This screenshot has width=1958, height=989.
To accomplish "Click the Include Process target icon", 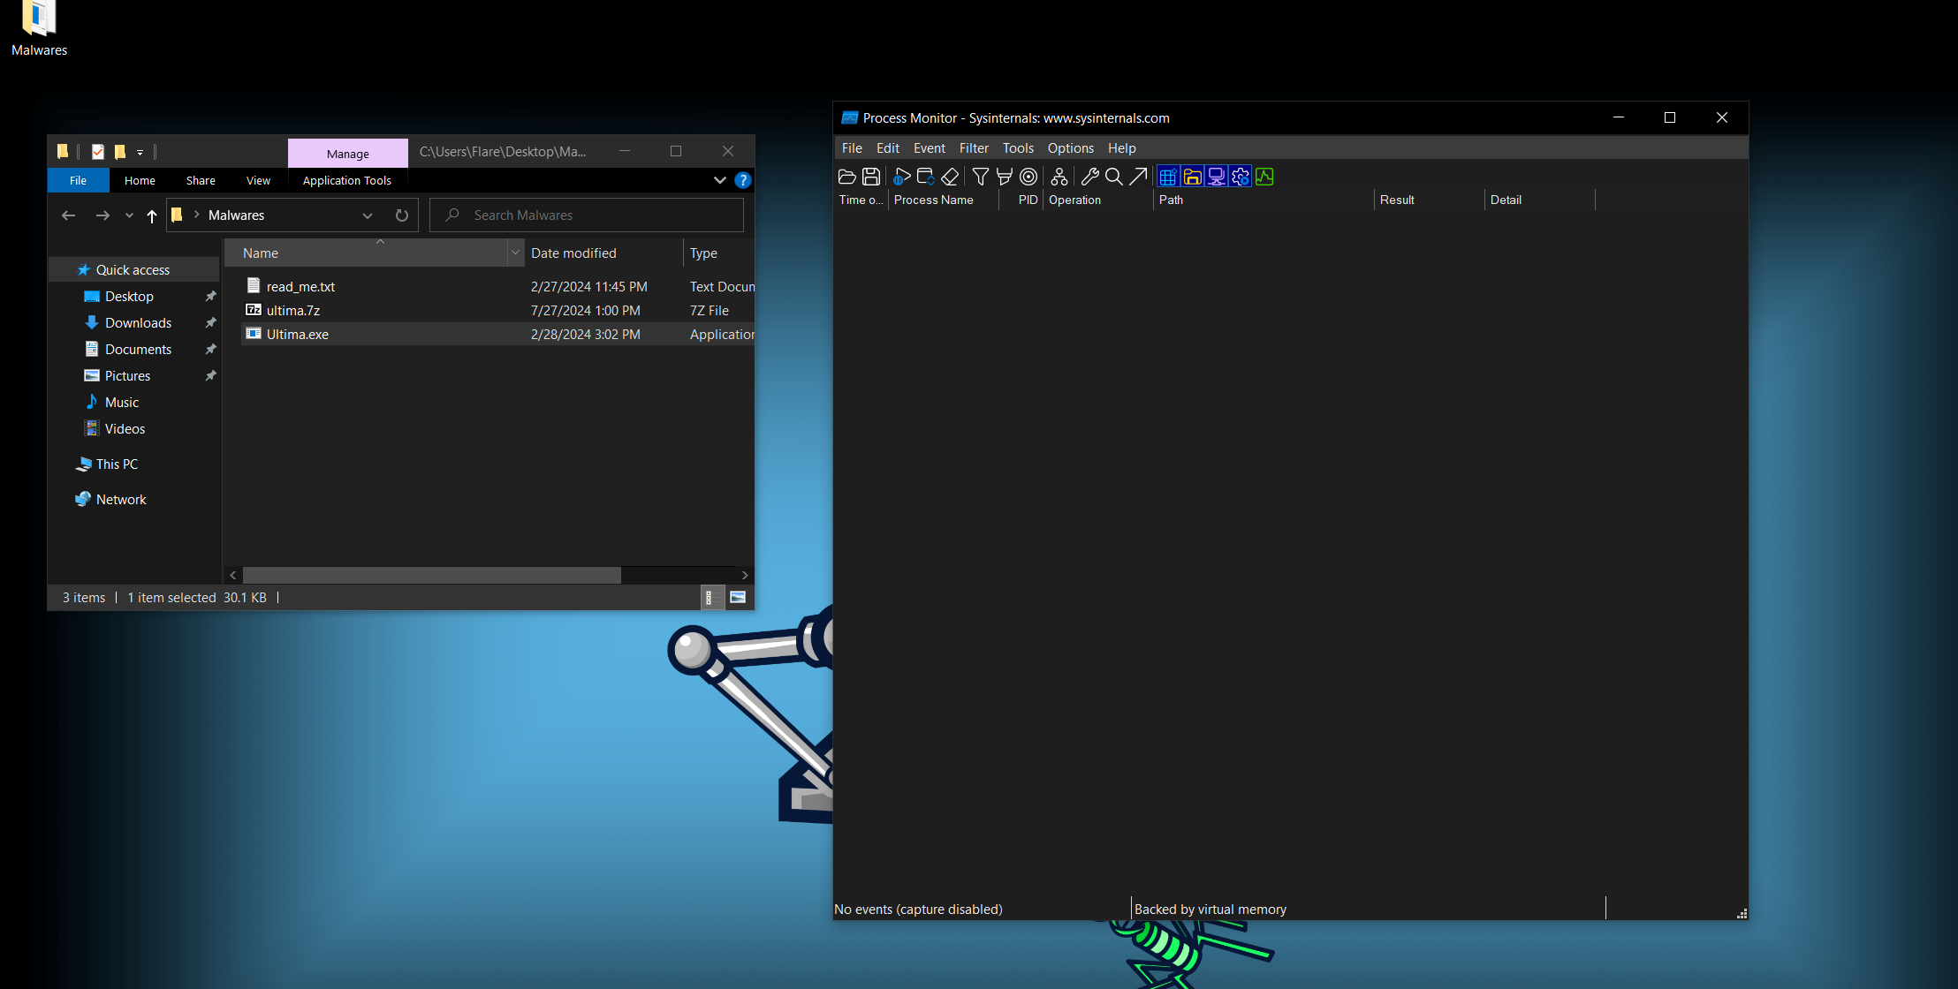I will tap(1028, 177).
